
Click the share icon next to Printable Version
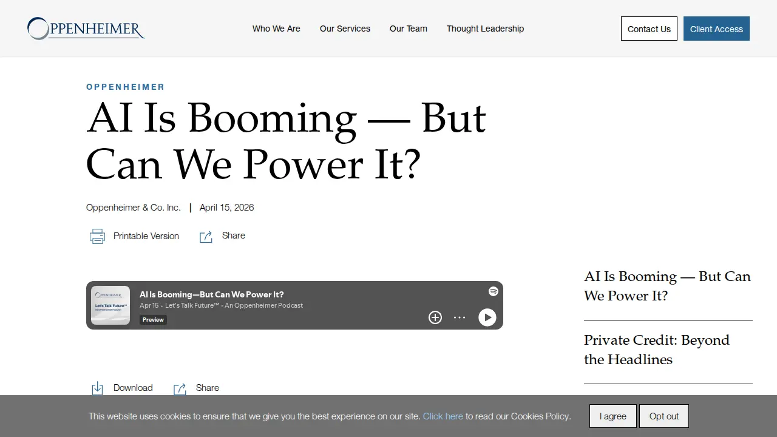tap(206, 236)
